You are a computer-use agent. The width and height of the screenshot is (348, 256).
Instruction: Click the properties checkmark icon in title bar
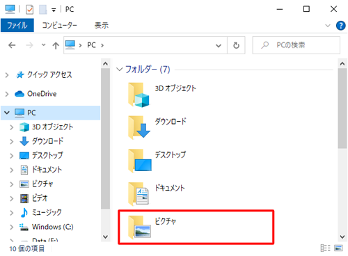30,10
